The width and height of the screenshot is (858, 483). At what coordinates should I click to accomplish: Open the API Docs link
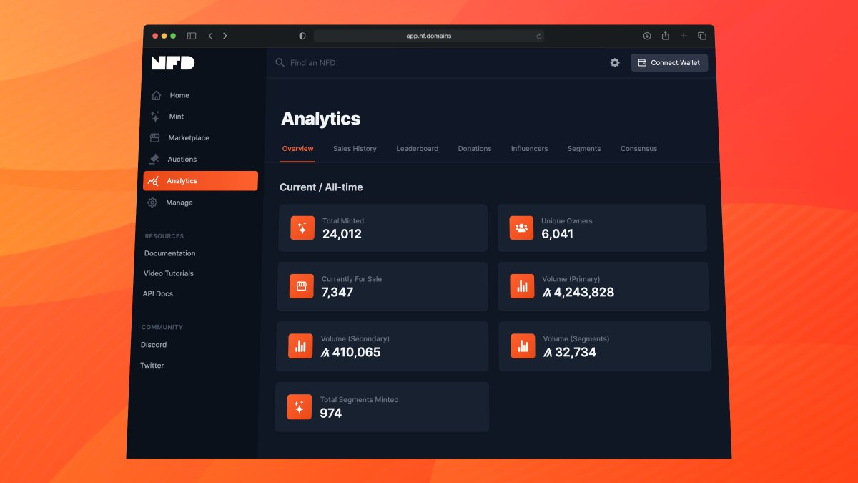[158, 293]
